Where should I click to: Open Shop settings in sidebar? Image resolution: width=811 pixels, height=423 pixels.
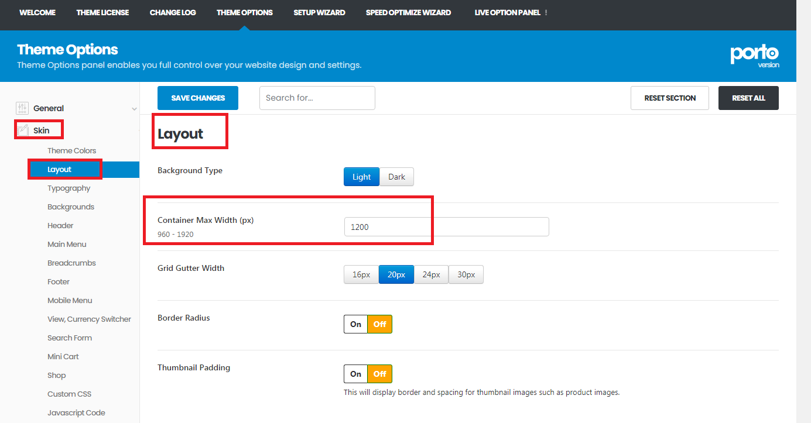click(57, 375)
